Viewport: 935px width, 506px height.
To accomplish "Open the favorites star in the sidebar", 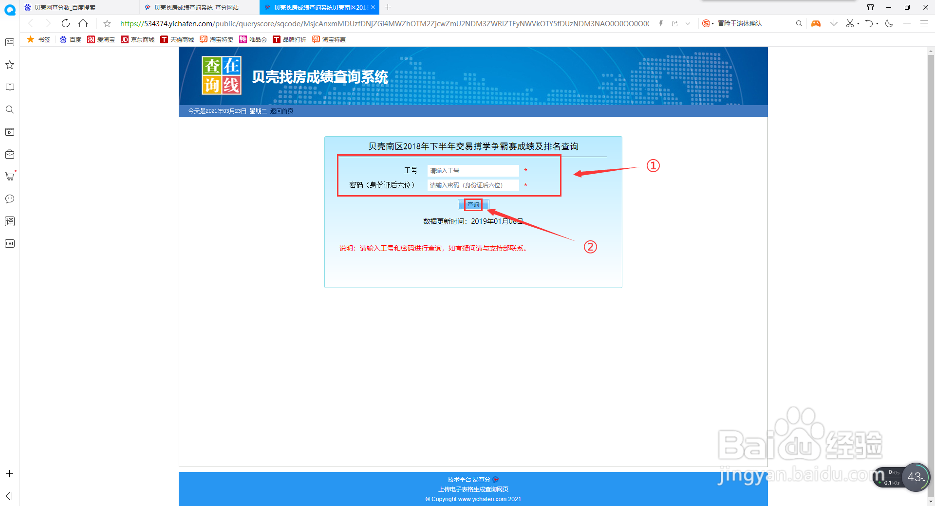I will 10,65.
